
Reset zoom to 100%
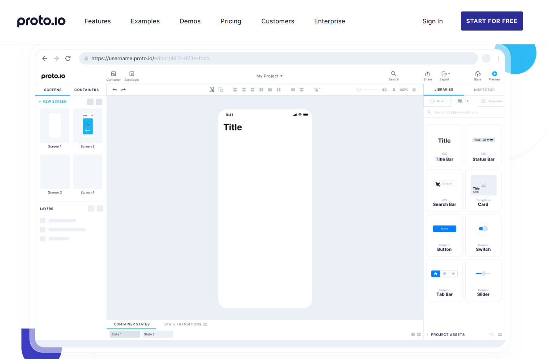tap(403, 90)
